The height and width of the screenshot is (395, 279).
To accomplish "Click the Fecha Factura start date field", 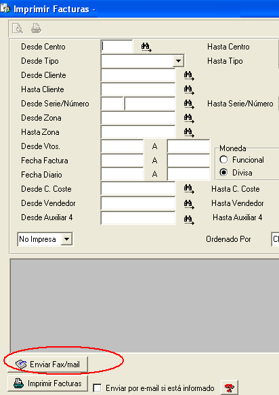I will coord(122,161).
